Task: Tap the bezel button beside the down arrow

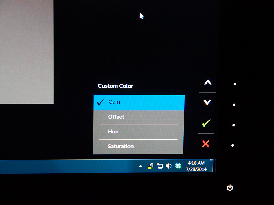Action: [x=234, y=105]
